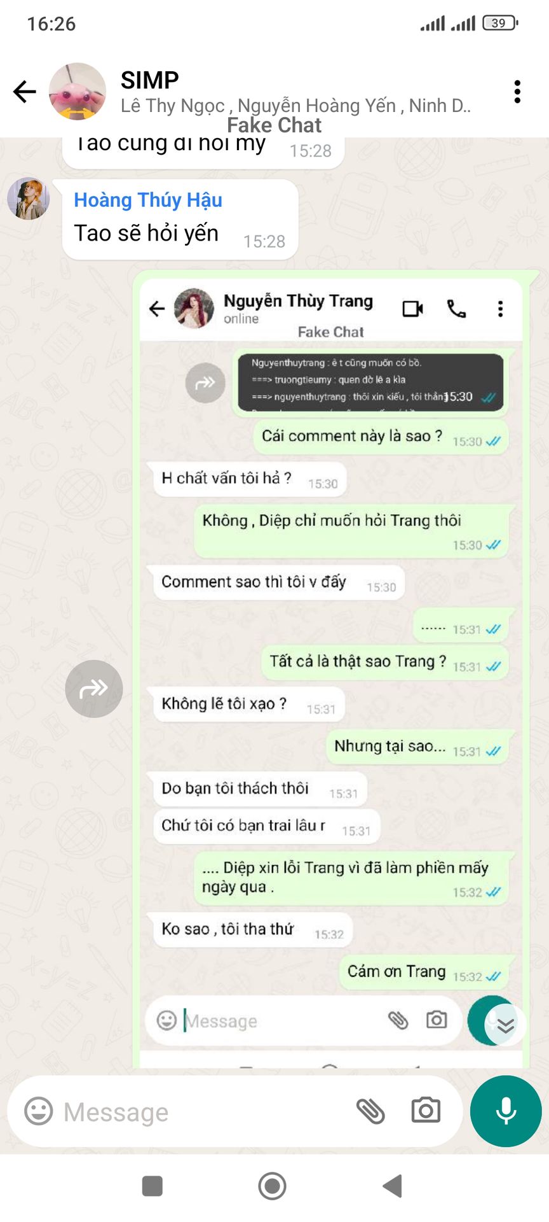Click the Message text field at bottom
The image size is (549, 1222).
click(203, 1112)
